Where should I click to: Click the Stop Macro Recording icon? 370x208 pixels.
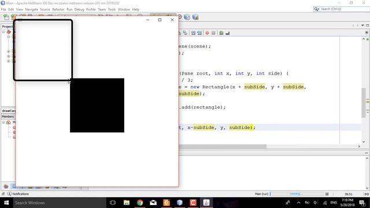tap(213, 33)
